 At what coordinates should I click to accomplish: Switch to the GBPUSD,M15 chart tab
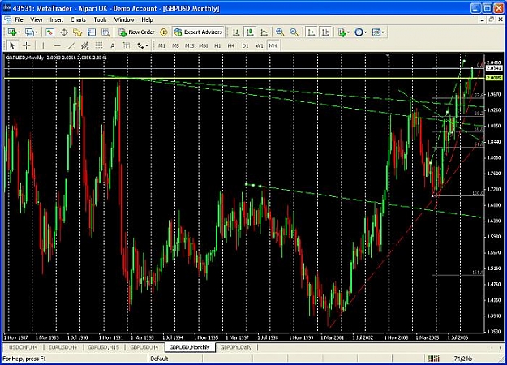click(x=104, y=347)
